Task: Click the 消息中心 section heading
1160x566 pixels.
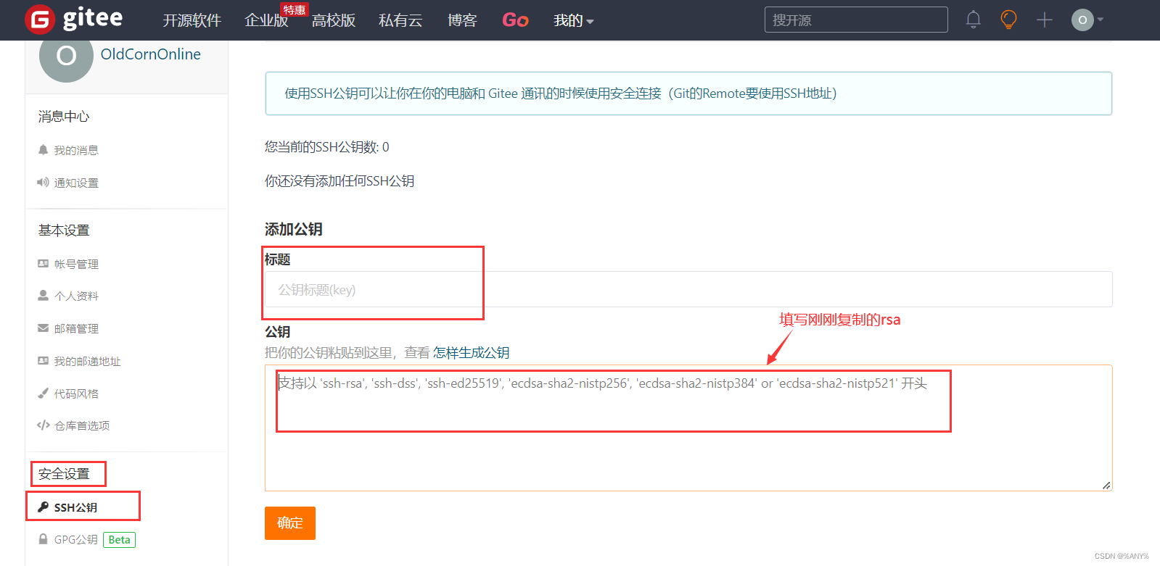Action: click(64, 117)
